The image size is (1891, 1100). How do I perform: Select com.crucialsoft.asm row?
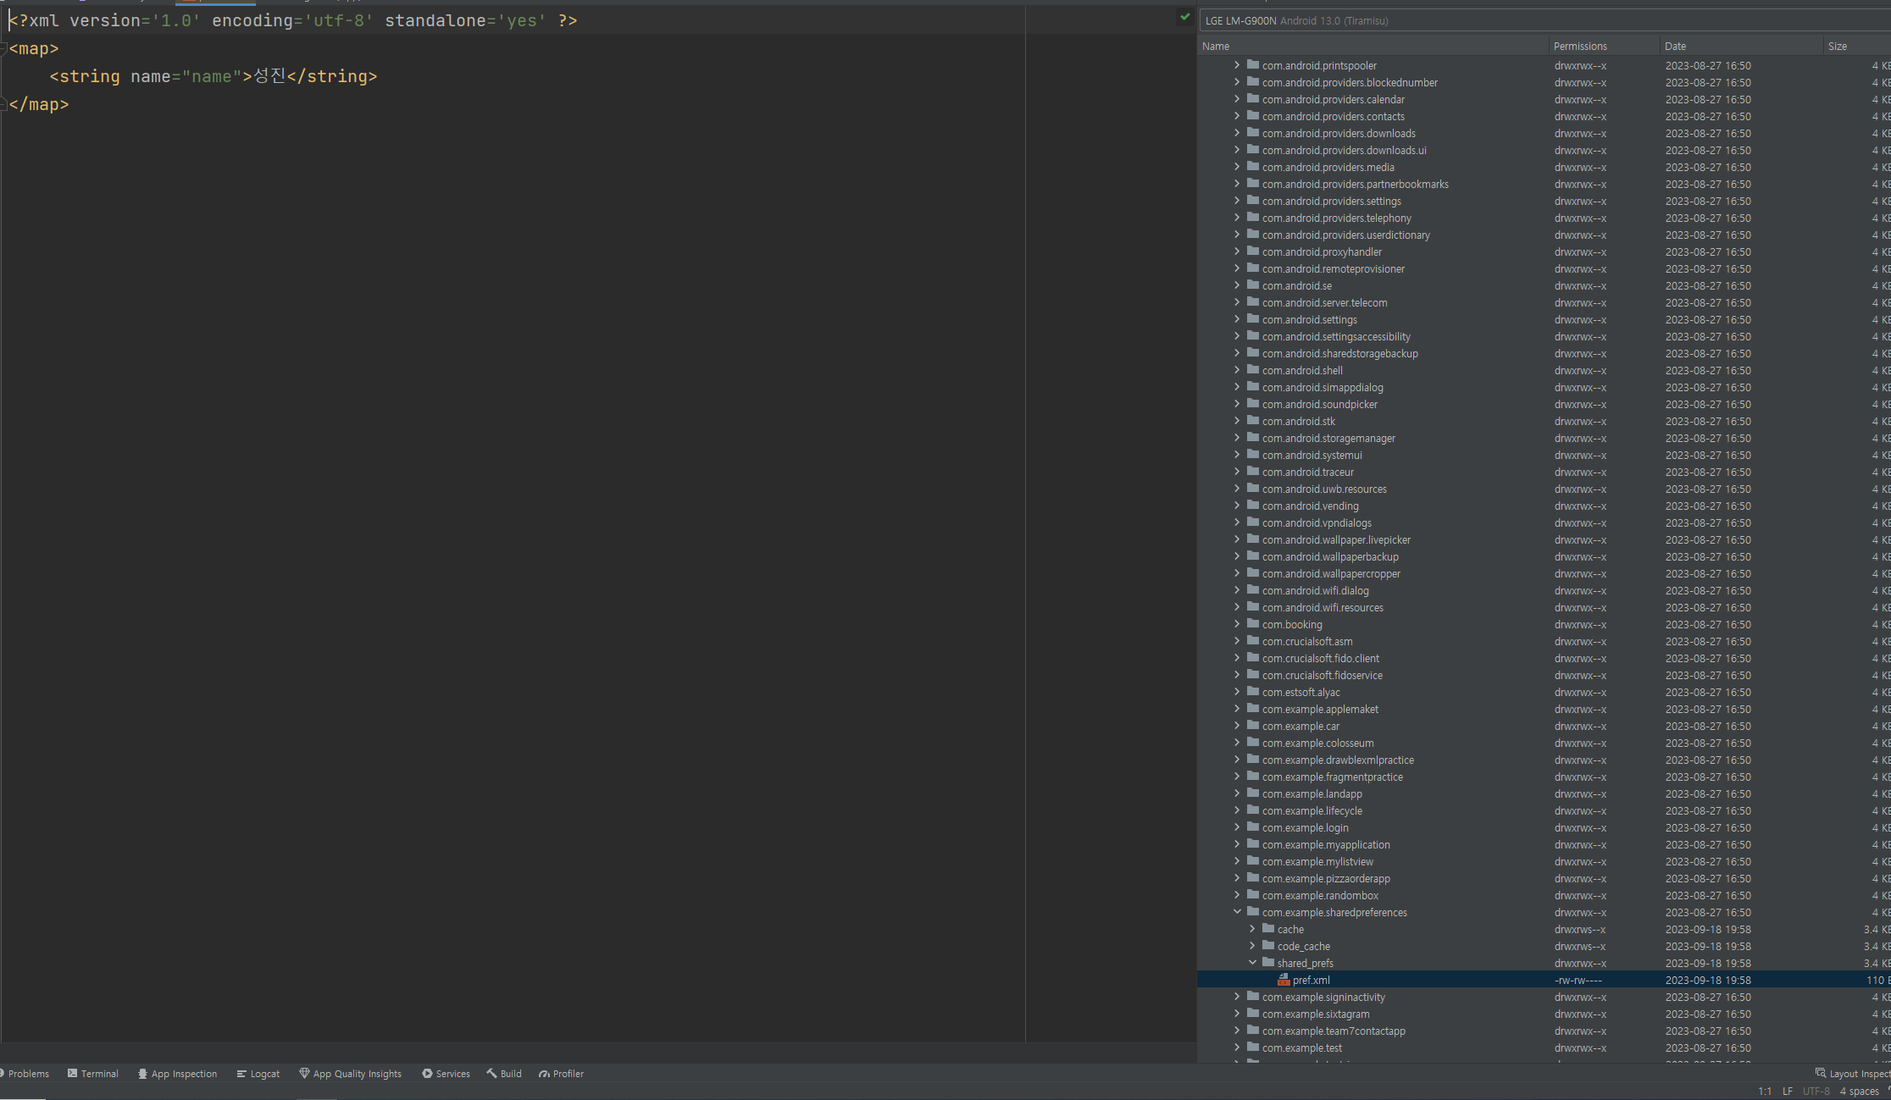click(x=1544, y=641)
